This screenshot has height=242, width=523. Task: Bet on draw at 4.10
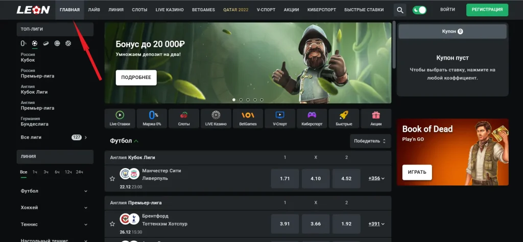[316, 179]
